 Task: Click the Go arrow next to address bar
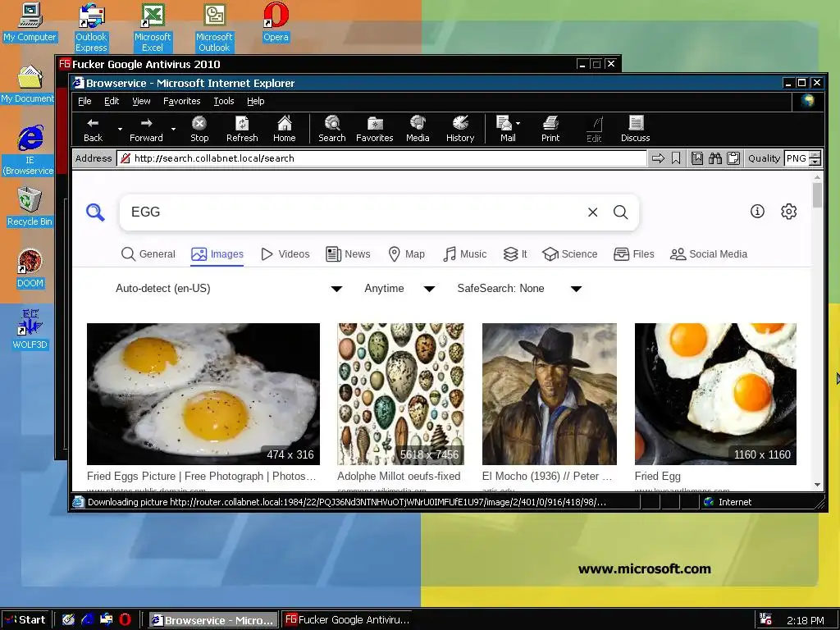click(x=659, y=158)
